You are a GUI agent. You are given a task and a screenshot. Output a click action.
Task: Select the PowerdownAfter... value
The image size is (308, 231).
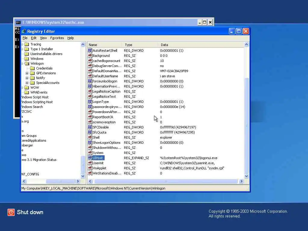click(106, 112)
